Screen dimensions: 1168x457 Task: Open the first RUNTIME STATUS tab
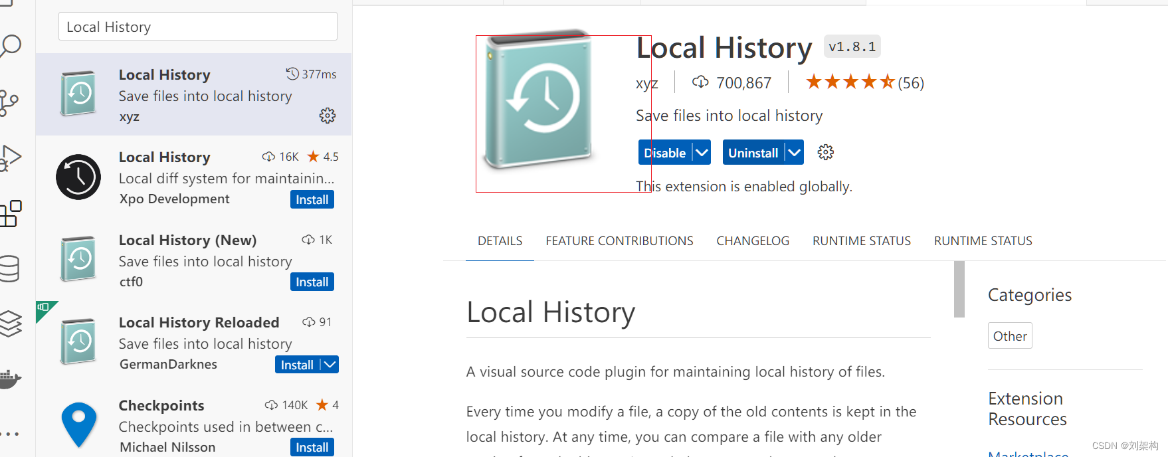click(x=862, y=240)
